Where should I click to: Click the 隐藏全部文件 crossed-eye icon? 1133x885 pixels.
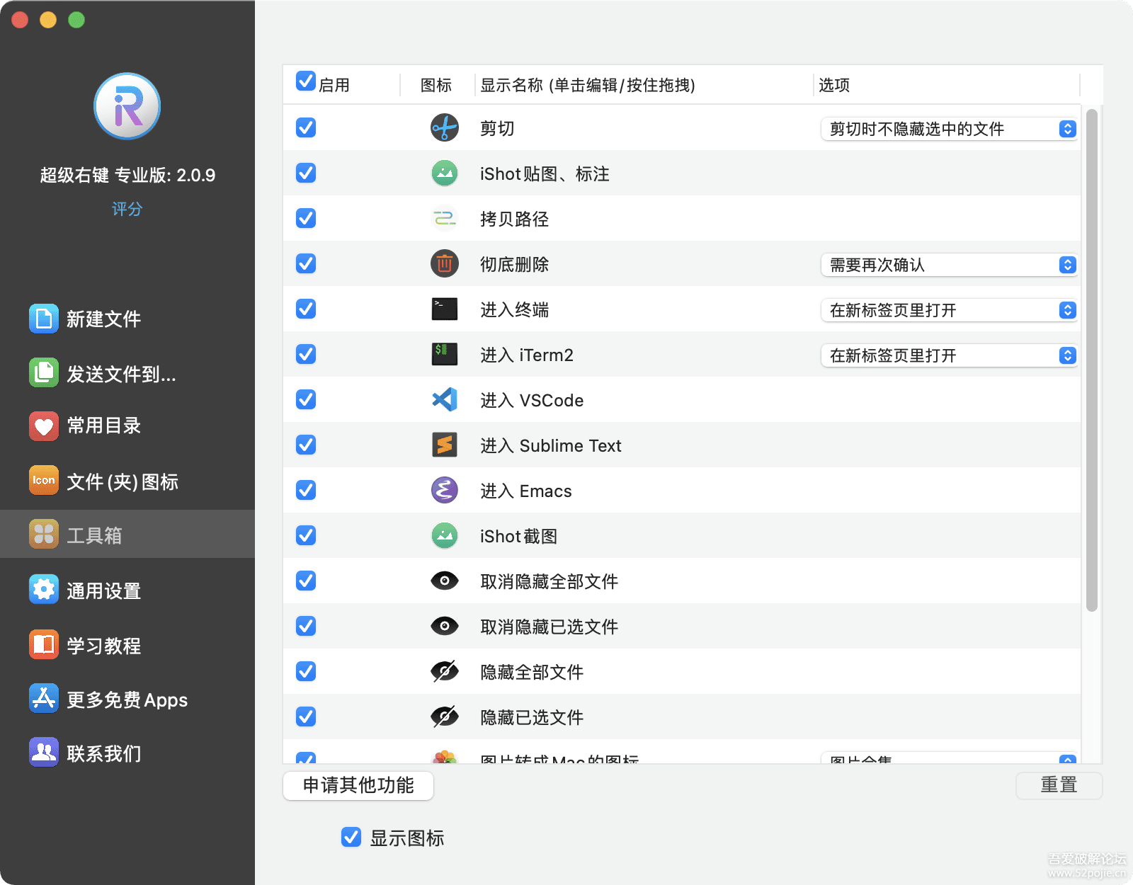click(444, 672)
